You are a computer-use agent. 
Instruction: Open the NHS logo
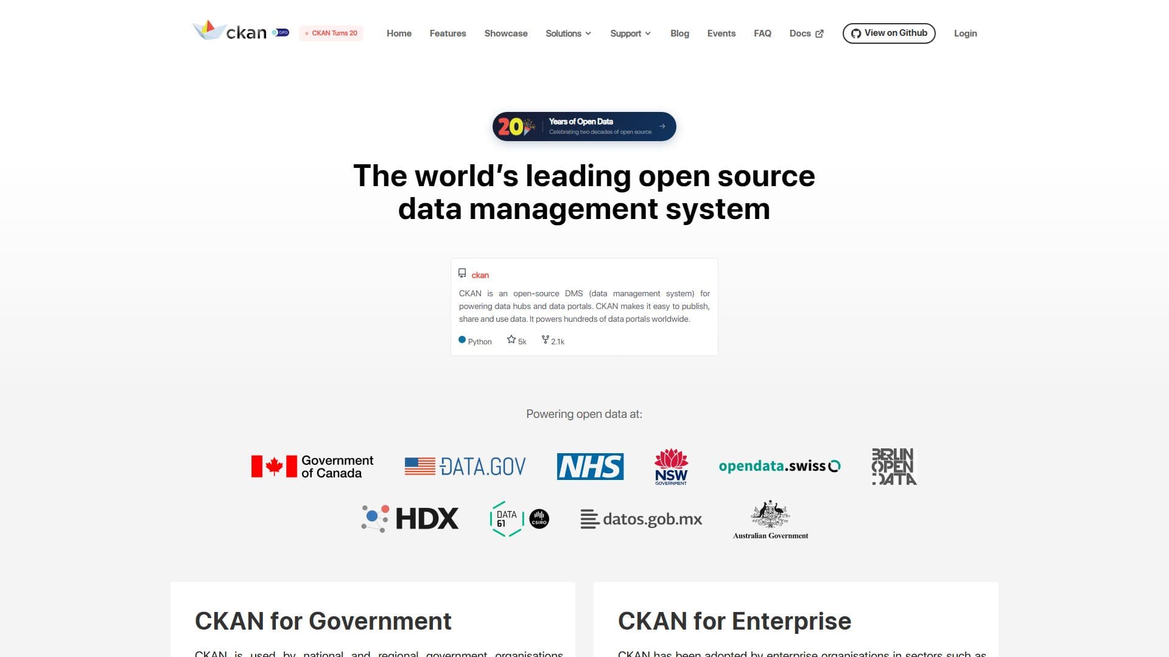coord(590,467)
